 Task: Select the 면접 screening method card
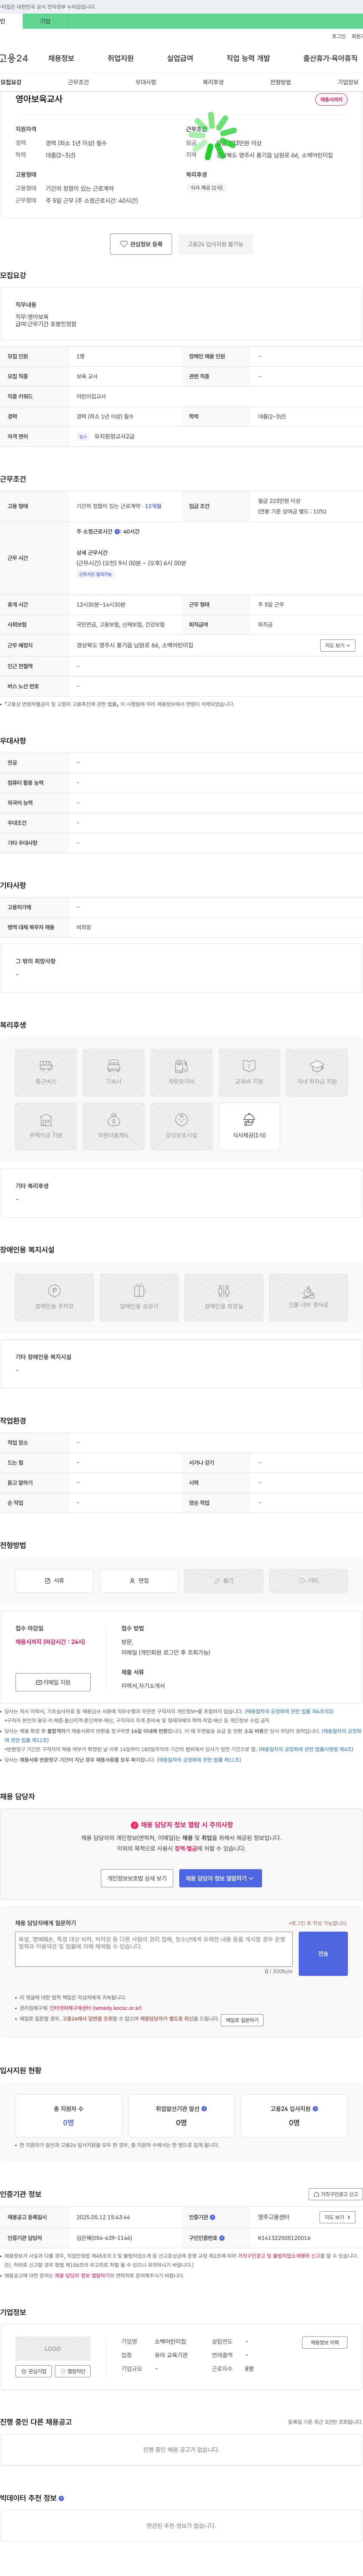point(139,1581)
